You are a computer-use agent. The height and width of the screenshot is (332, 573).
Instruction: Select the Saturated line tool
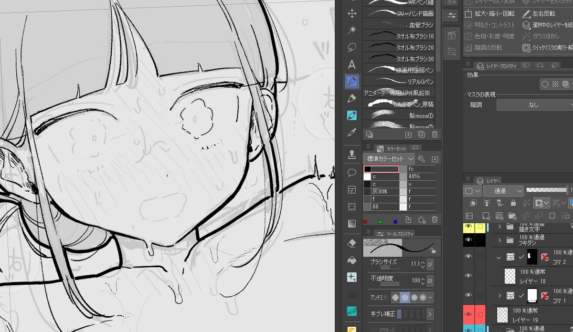pos(352,206)
